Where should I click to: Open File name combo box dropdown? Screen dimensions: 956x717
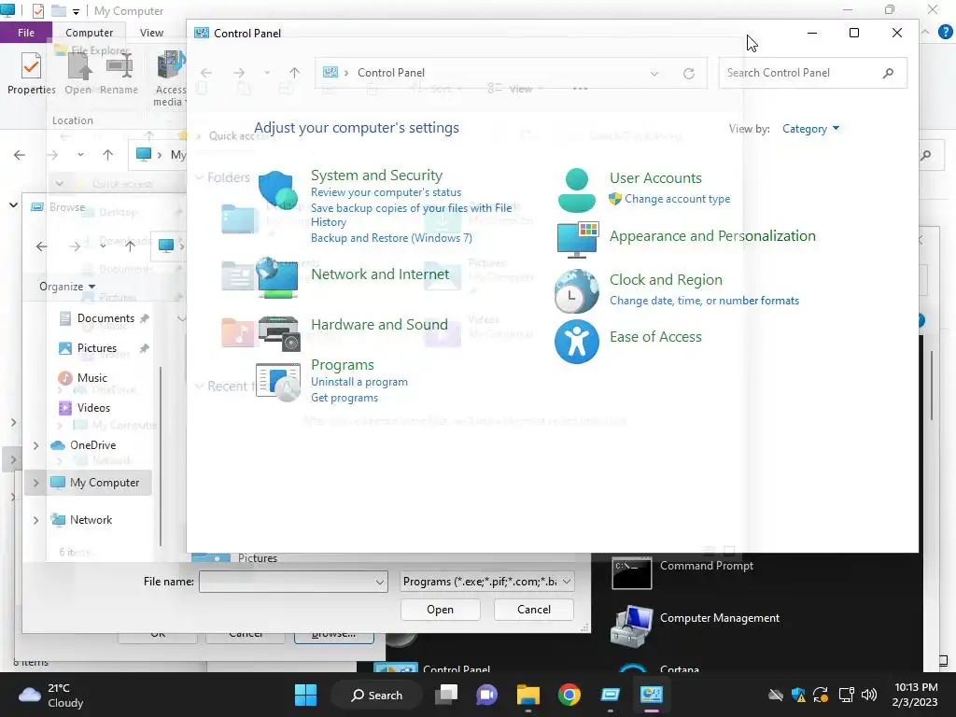[379, 583]
